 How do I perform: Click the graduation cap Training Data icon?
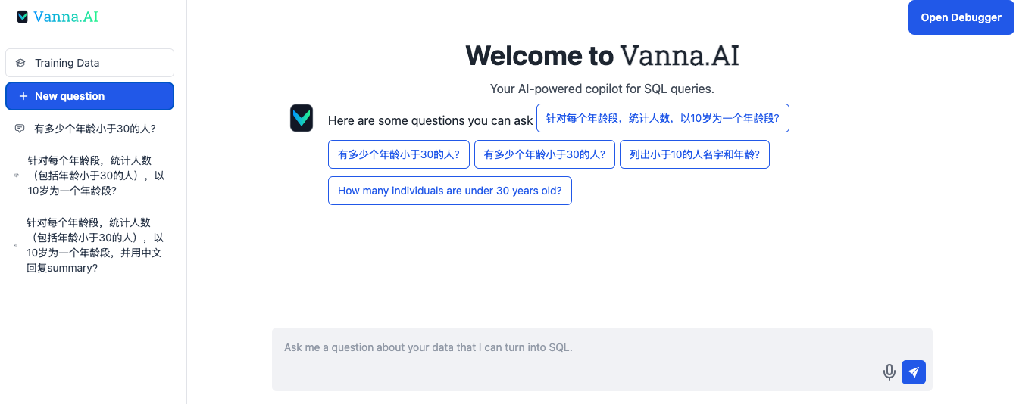20,63
